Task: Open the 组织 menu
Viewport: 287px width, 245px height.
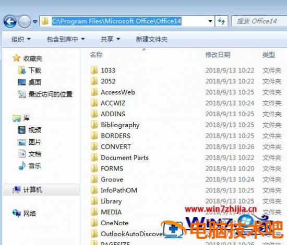Action: [21, 39]
